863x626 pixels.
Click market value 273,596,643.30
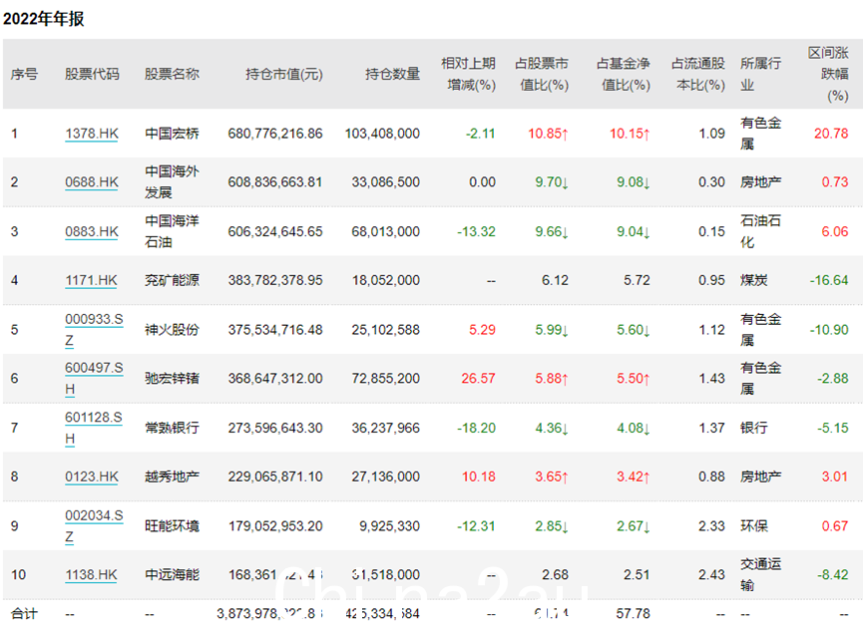275,428
